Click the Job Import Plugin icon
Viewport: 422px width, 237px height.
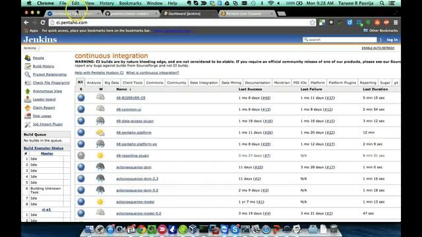point(28,124)
